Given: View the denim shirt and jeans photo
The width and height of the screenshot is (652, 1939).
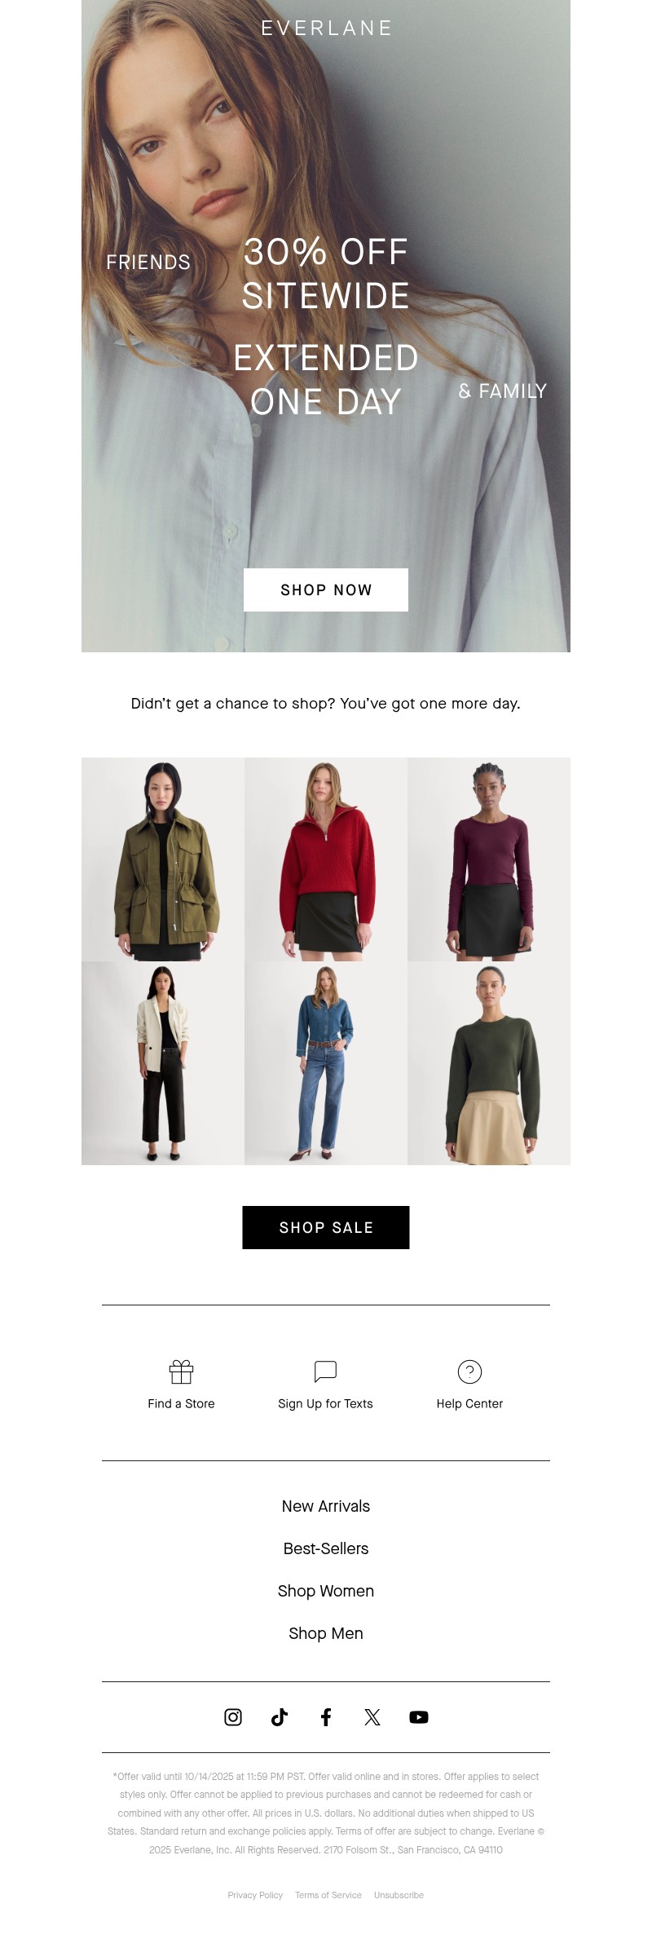Looking at the screenshot, I should point(326,1063).
